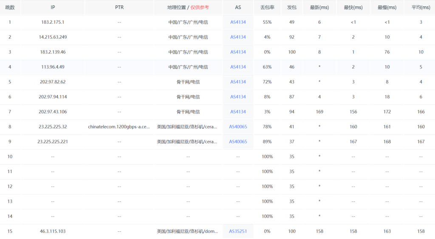Click the 最新(ms) column header
Image resolution: width=435 pixels, height=239 pixels.
(319, 7)
